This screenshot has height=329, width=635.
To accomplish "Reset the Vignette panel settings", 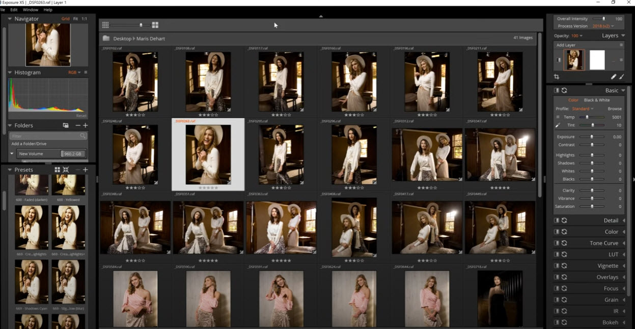I will 564,265.
